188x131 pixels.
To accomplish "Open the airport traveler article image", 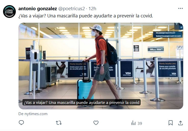I will [x=101, y=66].
